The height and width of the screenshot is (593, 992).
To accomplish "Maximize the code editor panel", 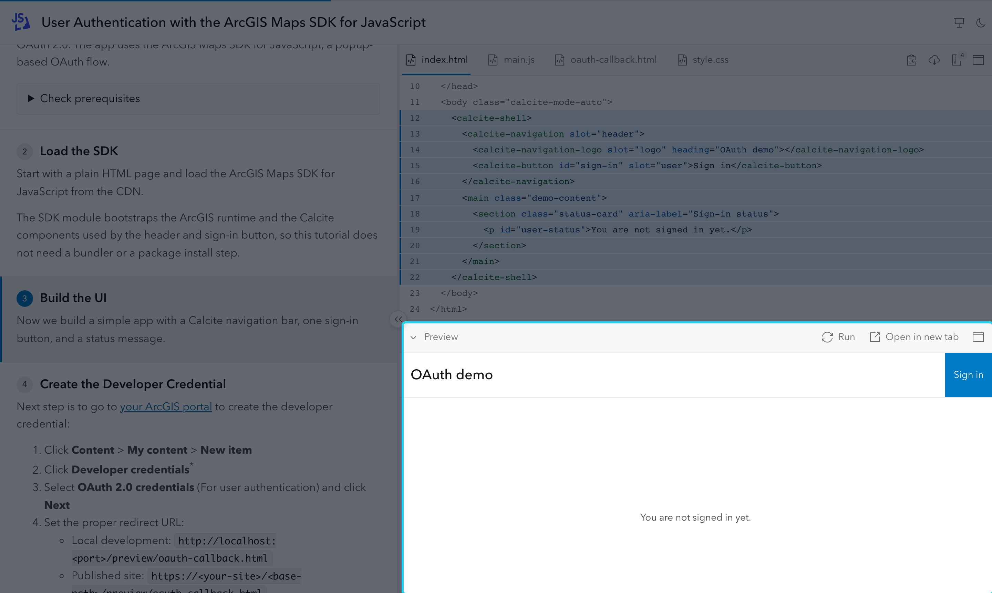I will [978, 60].
